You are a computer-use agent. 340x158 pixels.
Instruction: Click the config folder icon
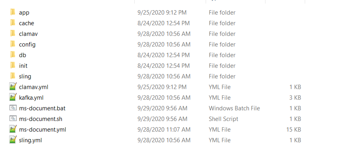pyautogui.click(x=12, y=44)
